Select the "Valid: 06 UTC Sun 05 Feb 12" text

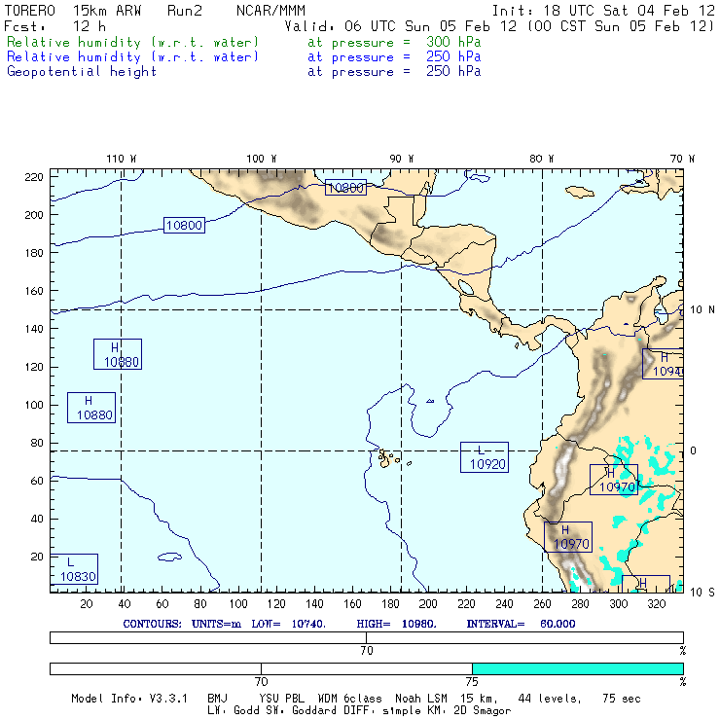pyautogui.click(x=401, y=26)
